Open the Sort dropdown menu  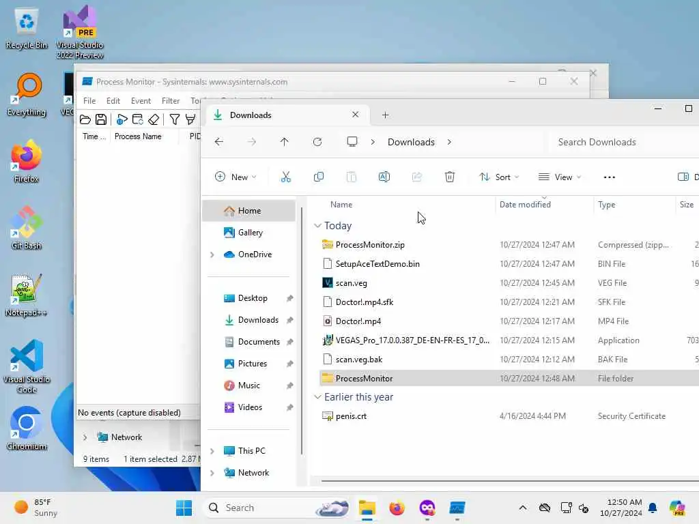point(499,177)
